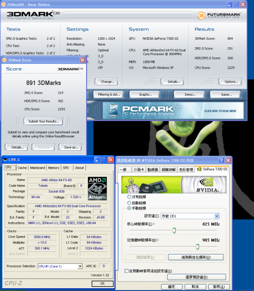
Task: Click 套用 apply button in NVIDIA dialog
Action: (219, 287)
